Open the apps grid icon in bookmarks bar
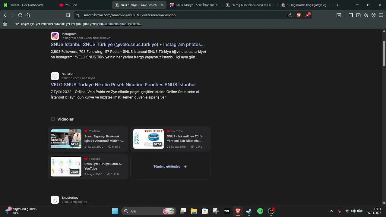Image resolution: width=386 pixels, height=217 pixels. tap(5, 24)
